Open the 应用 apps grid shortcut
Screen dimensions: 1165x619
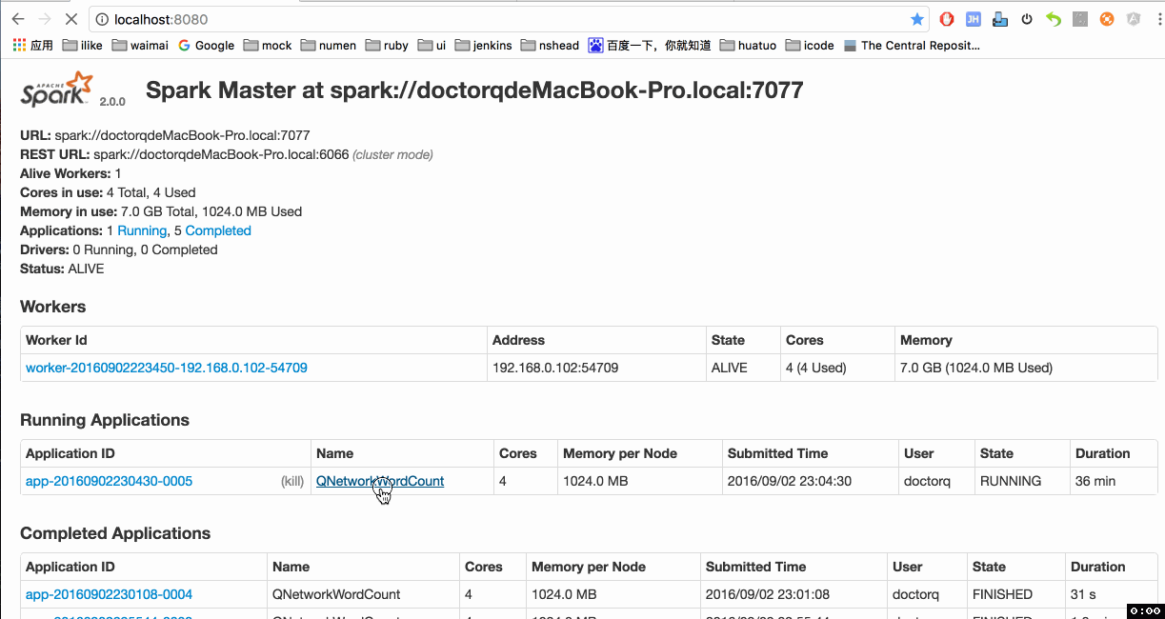[32, 45]
